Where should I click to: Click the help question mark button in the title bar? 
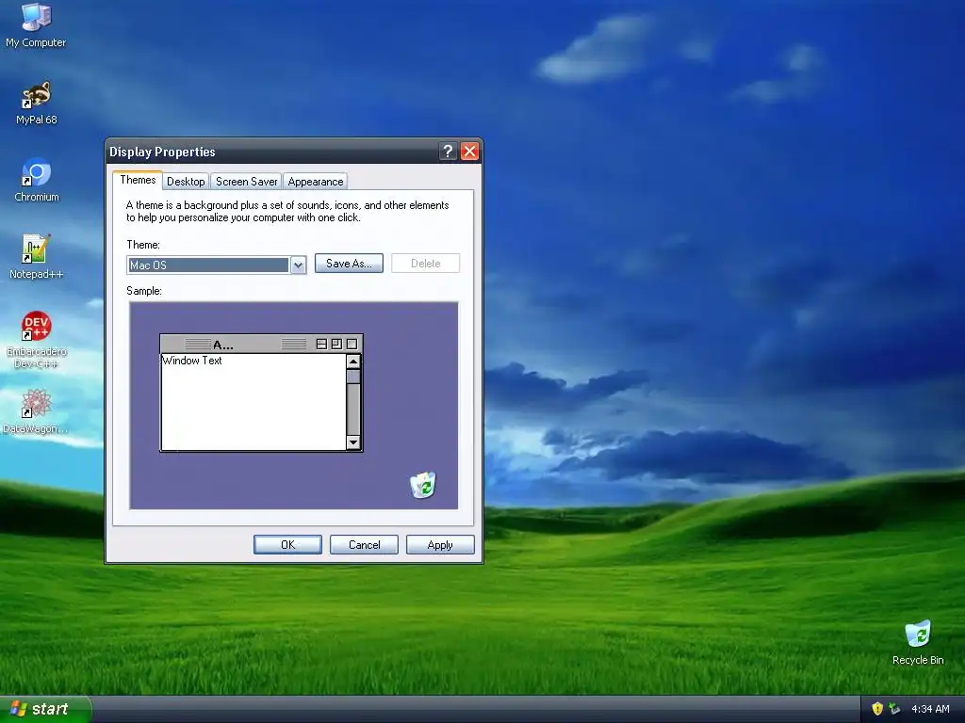448,152
